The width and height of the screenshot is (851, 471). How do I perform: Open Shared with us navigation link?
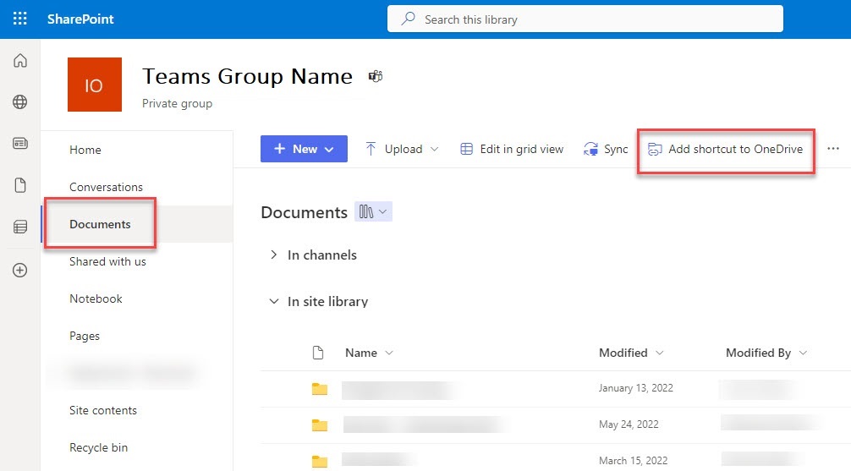click(x=107, y=261)
